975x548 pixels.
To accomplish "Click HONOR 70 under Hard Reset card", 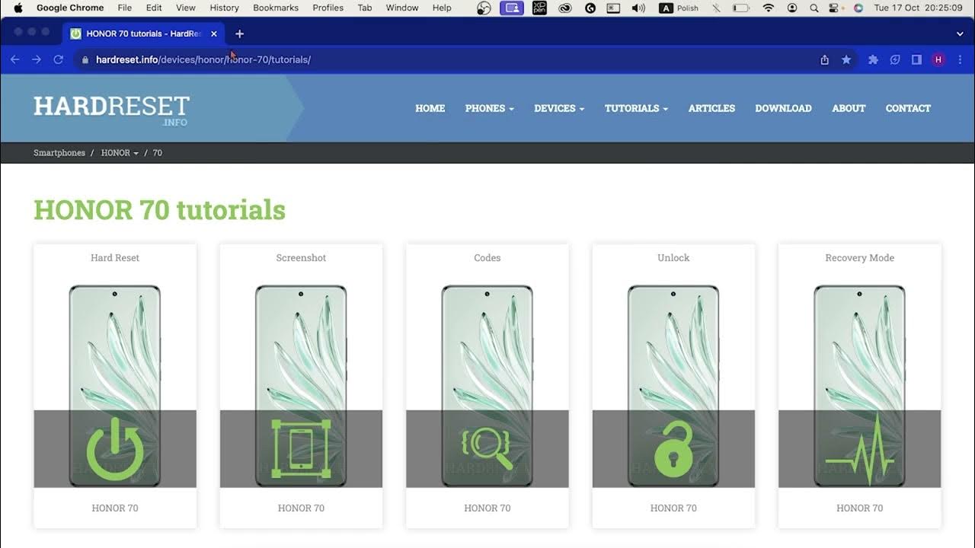I will tap(115, 508).
